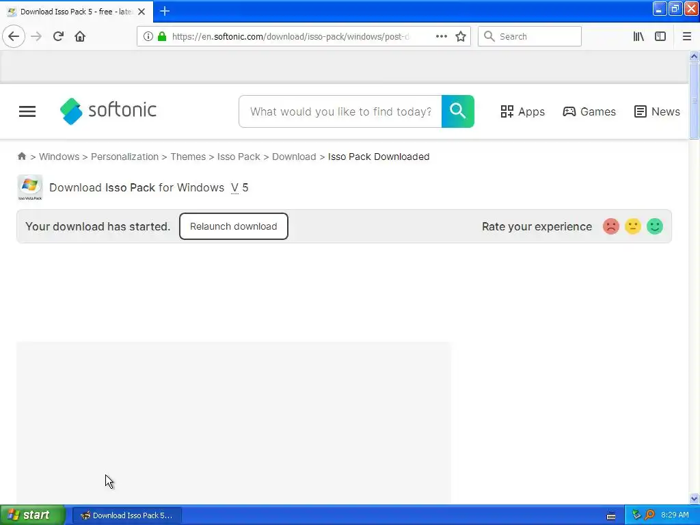Click the green secure padlock icon
700x525 pixels.
[162, 37]
